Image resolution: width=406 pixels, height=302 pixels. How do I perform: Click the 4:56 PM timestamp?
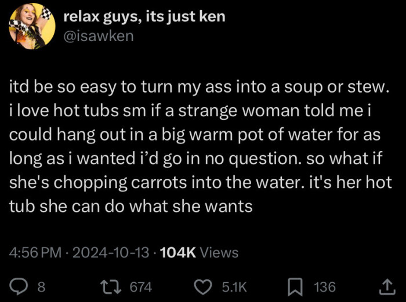35,252
